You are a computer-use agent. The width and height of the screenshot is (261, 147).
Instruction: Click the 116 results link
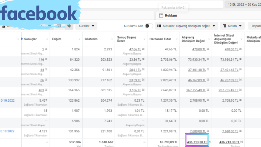coord(41,60)
